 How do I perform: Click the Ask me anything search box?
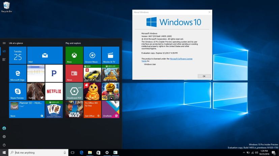[x=38, y=152]
